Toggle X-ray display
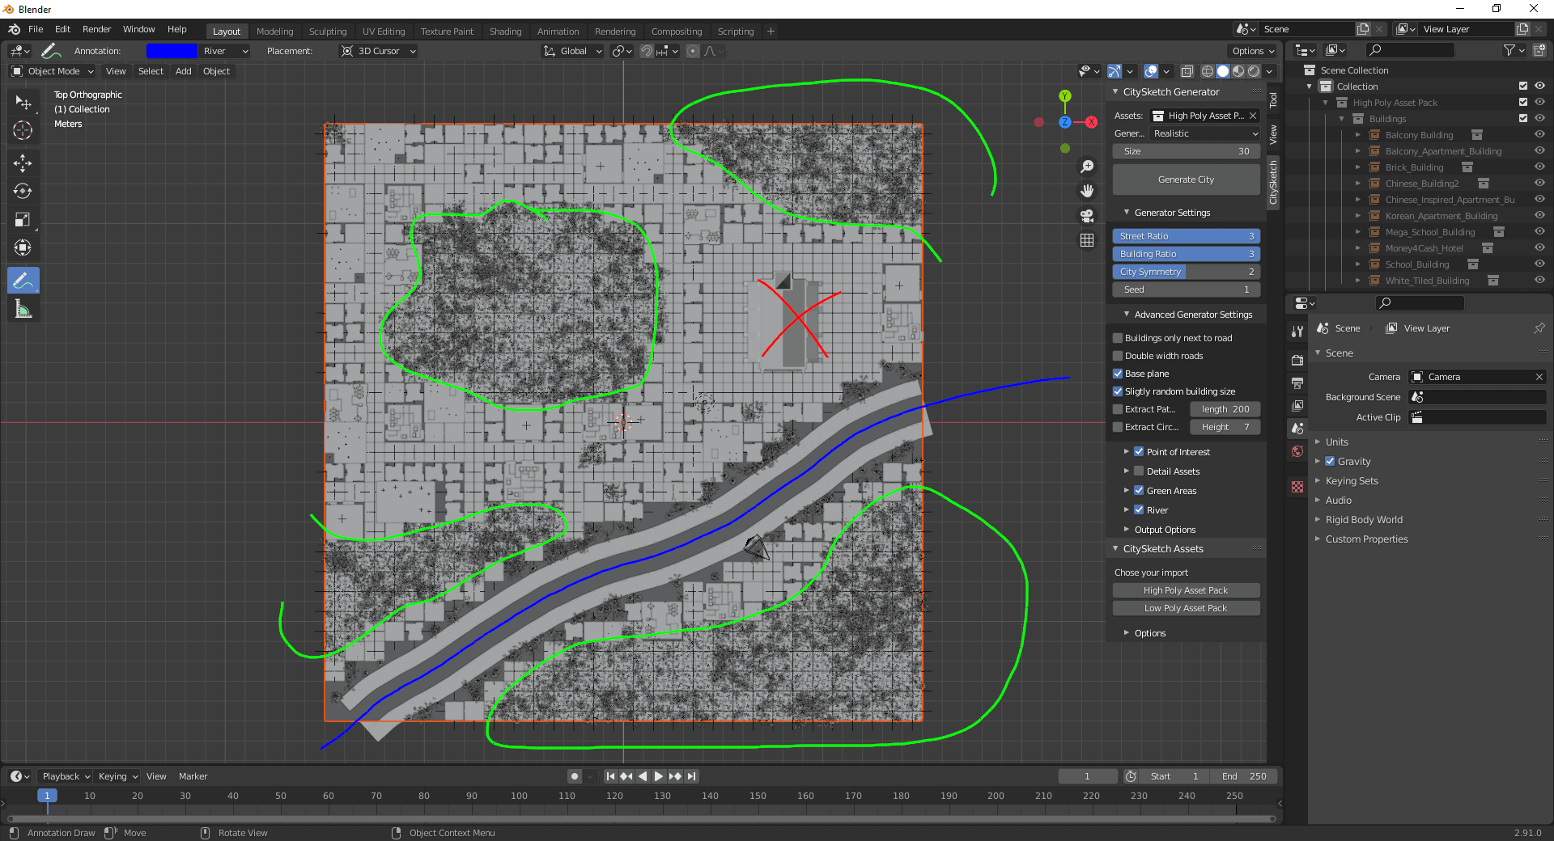Viewport: 1554px width, 841px height. pyautogui.click(x=1187, y=71)
